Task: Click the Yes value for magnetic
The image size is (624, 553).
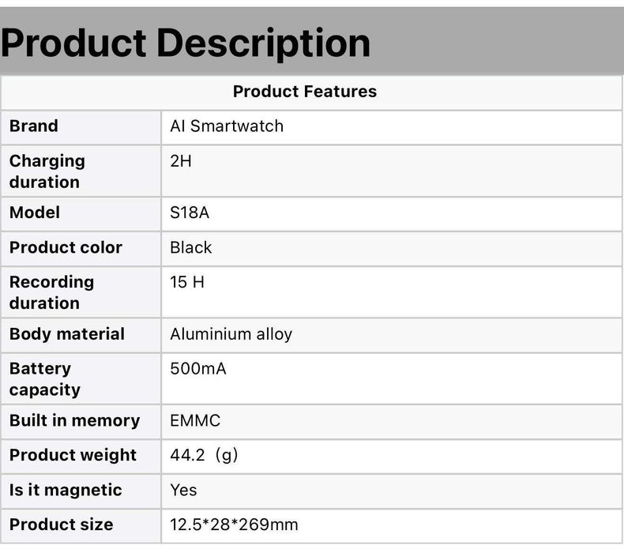Action: [x=183, y=491]
